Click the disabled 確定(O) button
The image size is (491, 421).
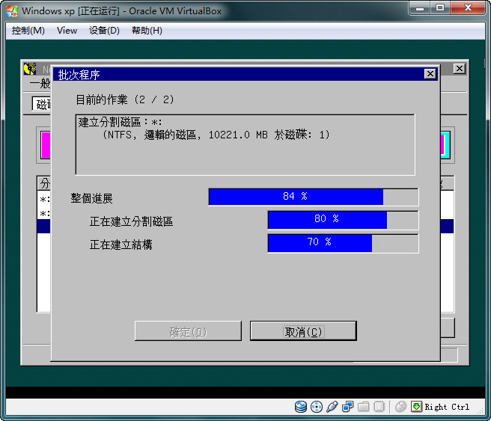[x=188, y=331]
